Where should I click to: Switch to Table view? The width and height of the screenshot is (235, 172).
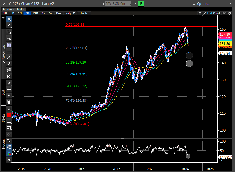[x=84, y=13]
